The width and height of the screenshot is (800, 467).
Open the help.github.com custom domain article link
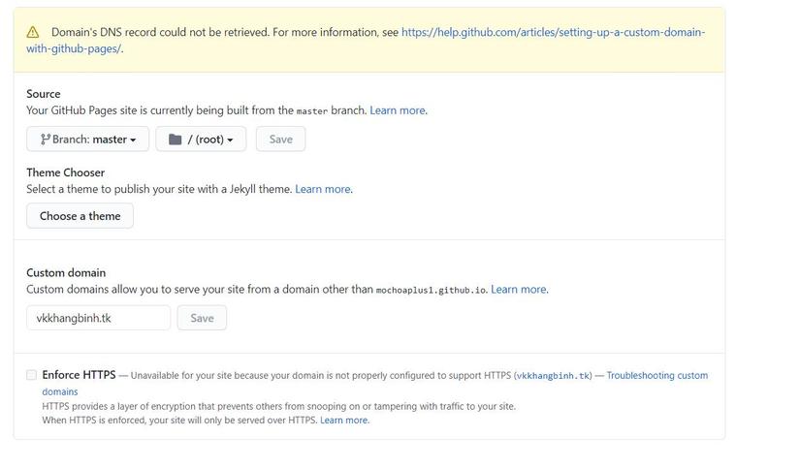(553, 32)
